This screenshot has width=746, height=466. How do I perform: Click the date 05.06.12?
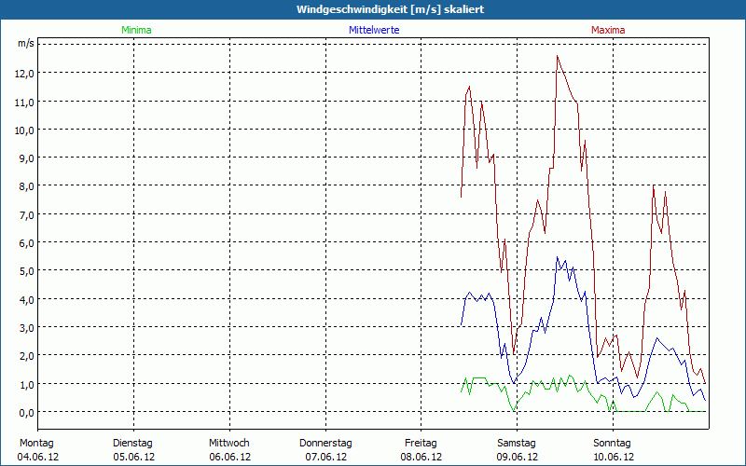click(133, 457)
